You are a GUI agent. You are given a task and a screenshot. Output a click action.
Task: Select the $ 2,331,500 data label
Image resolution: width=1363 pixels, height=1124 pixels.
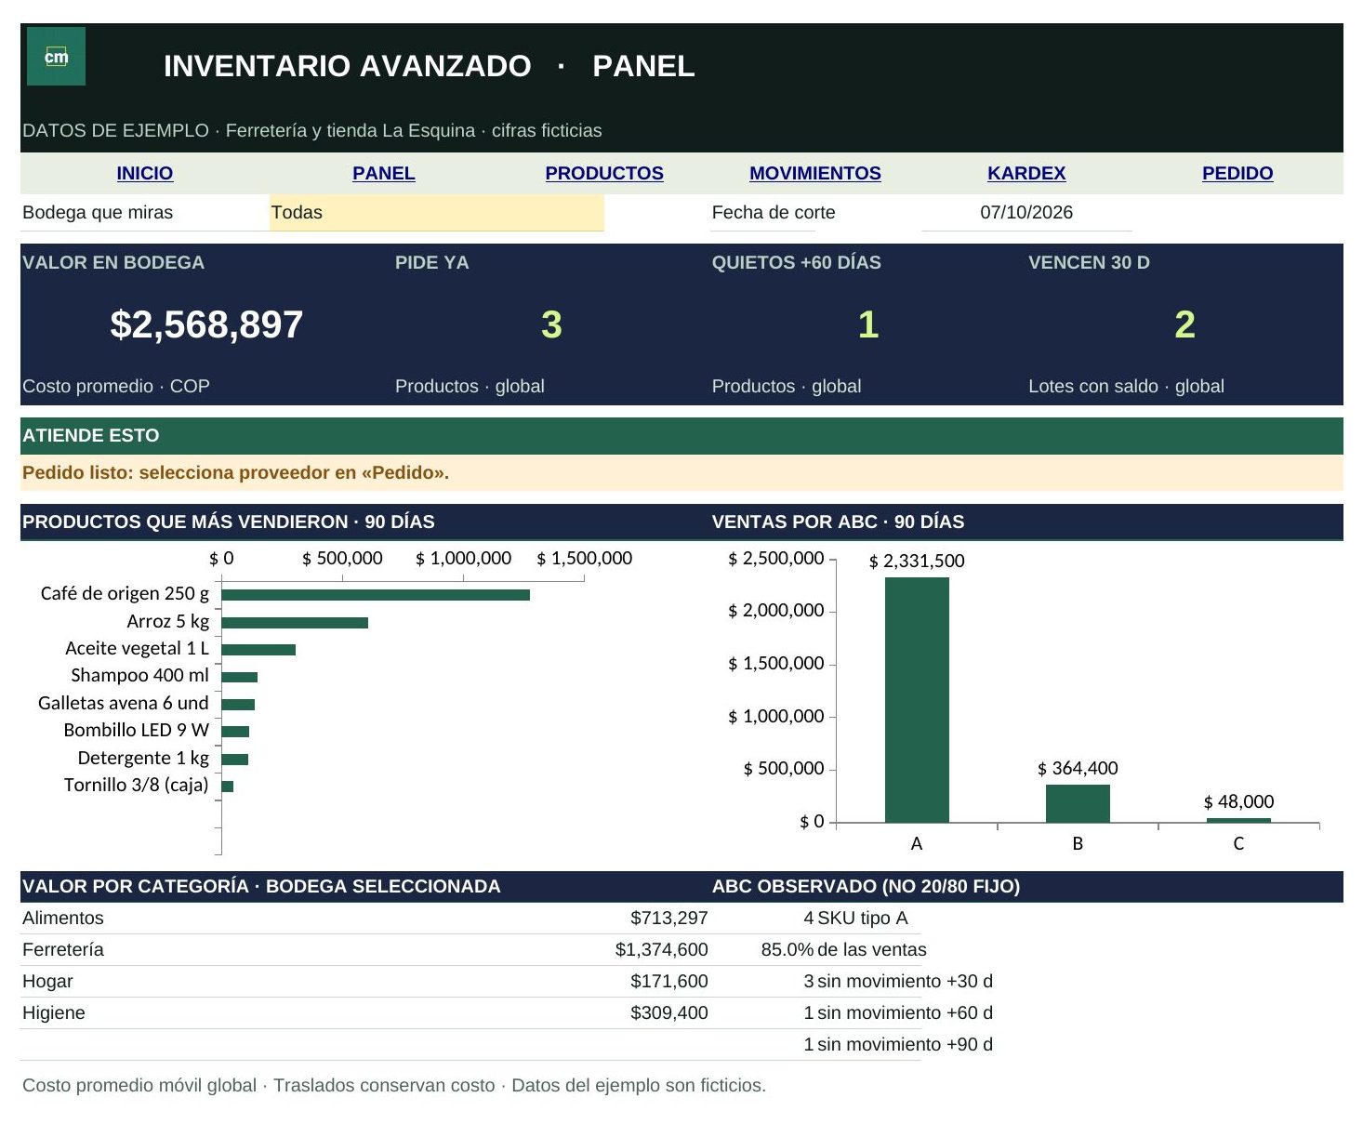[x=917, y=561]
